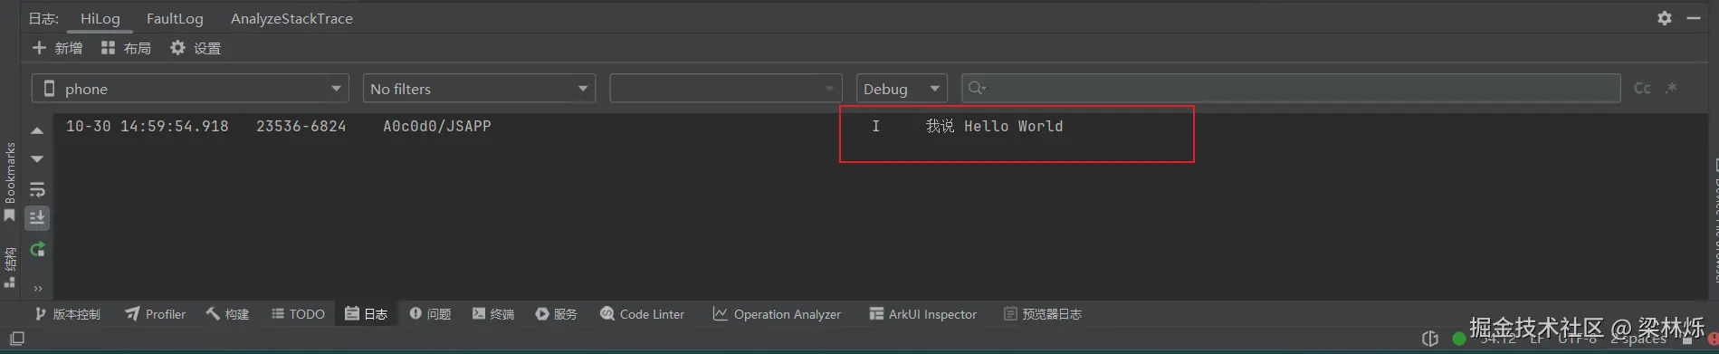Open the Operation Analyzer tool window

[x=777, y=314]
